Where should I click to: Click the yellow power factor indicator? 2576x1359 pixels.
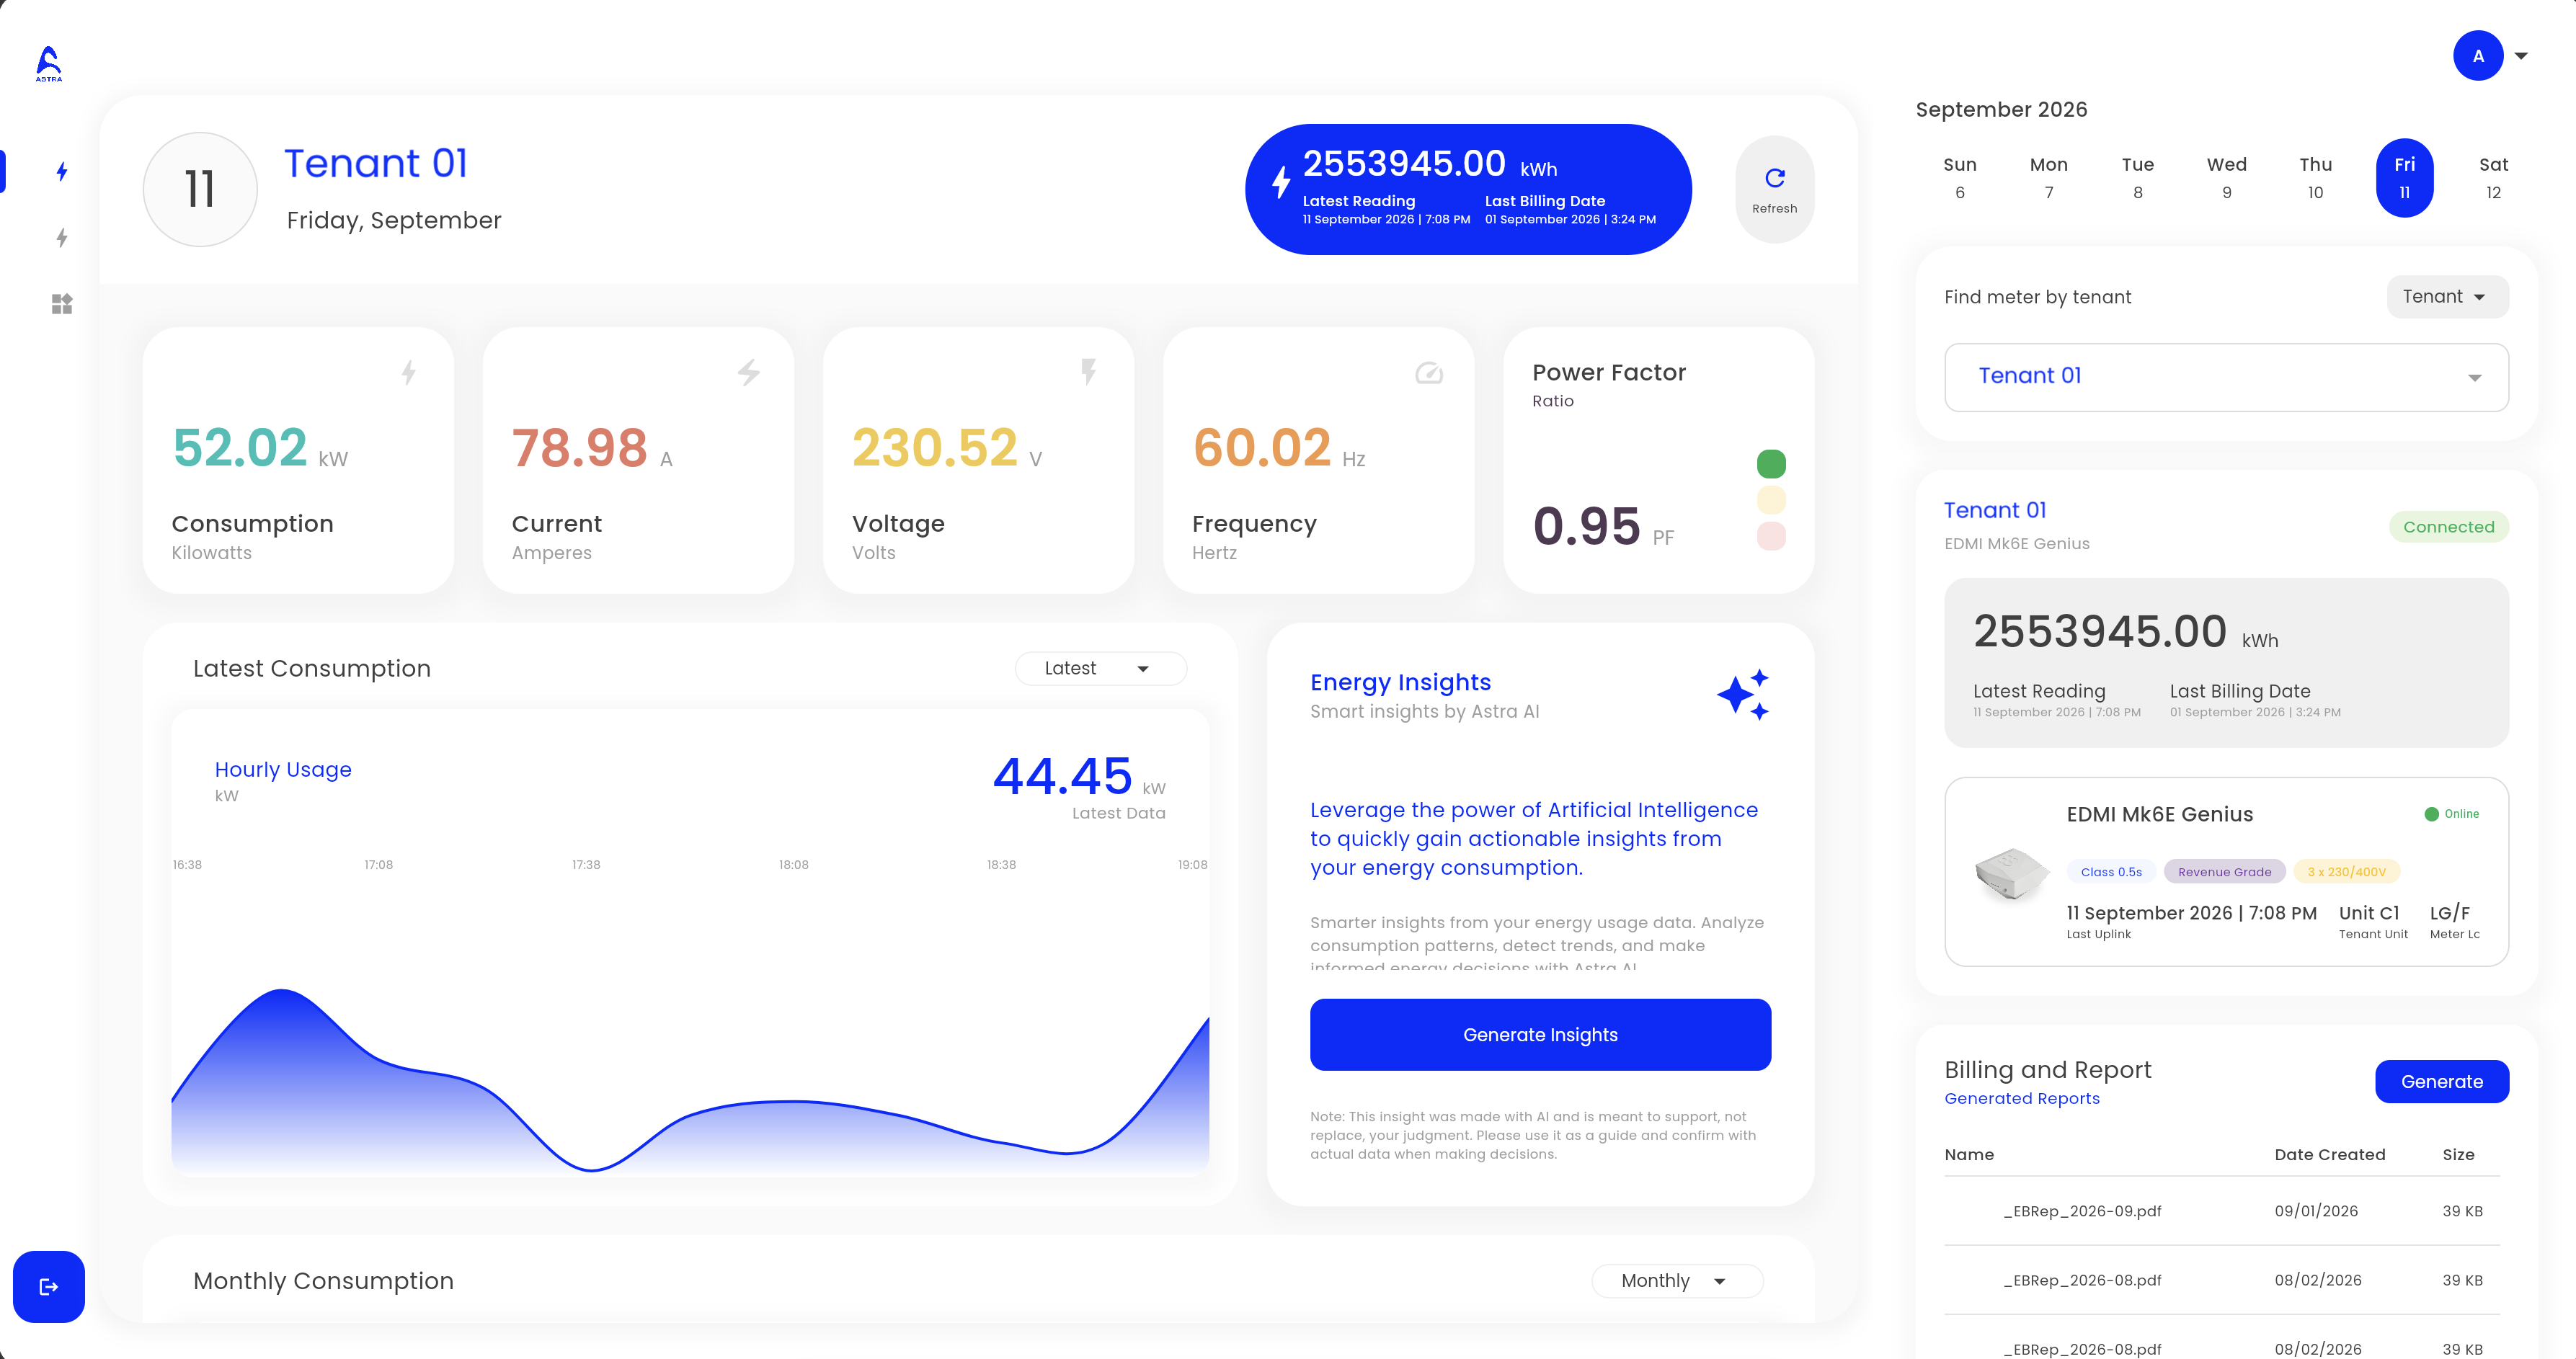(x=1771, y=500)
